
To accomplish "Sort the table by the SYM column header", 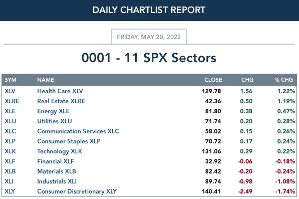I will (x=11, y=80).
